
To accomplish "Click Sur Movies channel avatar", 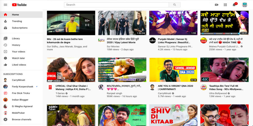I will (101, 40).
